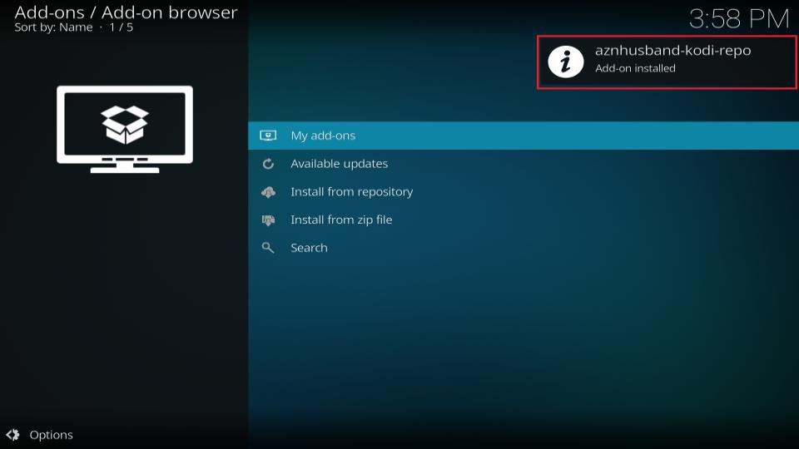Click the Add-on installed notification text
Viewport: 799px width, 449px height.
tap(635, 68)
